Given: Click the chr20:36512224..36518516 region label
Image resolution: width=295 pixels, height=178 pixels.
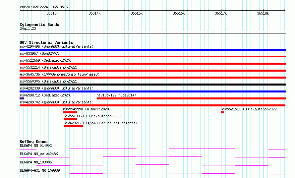Looking at the screenshot, I should [44, 7].
